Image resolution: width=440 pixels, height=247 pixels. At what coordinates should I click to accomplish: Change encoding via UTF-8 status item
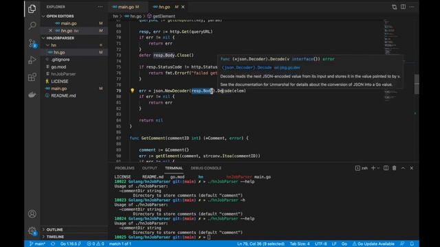point(320,244)
